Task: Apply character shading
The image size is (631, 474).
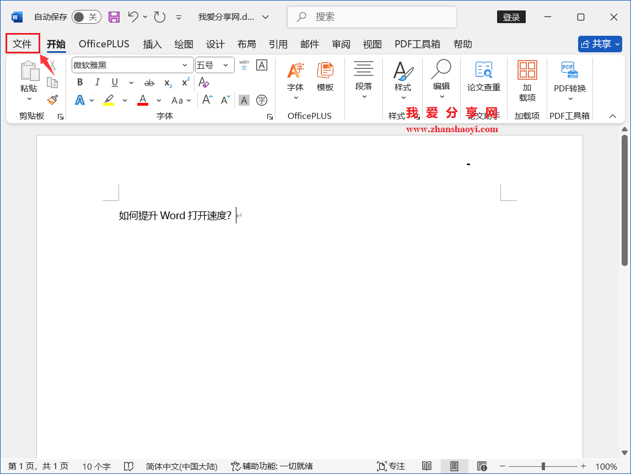Action: [244, 100]
